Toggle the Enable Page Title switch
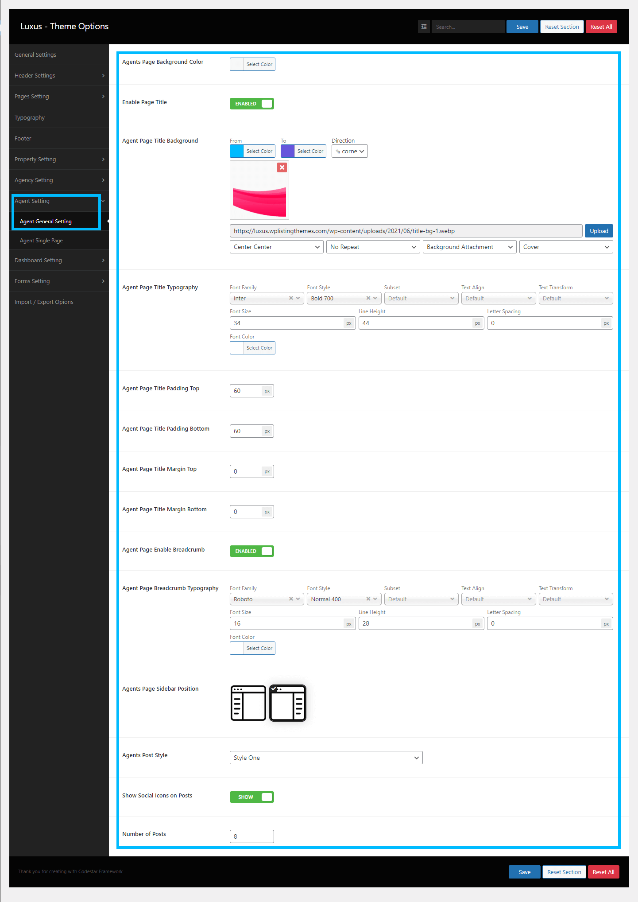This screenshot has height=902, width=638. (251, 104)
